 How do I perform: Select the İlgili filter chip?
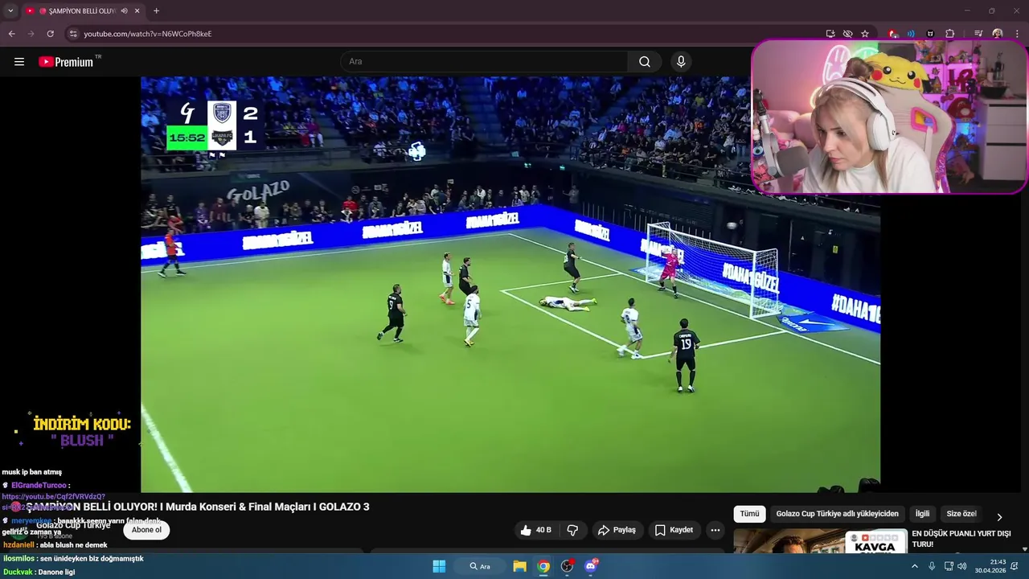pyautogui.click(x=922, y=514)
